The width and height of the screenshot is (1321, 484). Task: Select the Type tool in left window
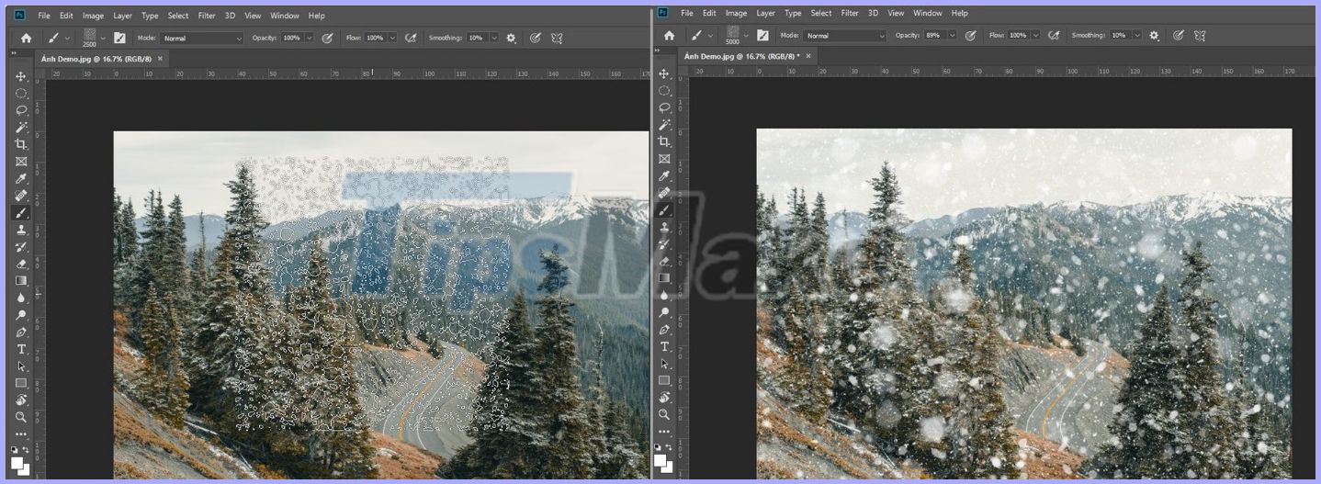coord(21,349)
